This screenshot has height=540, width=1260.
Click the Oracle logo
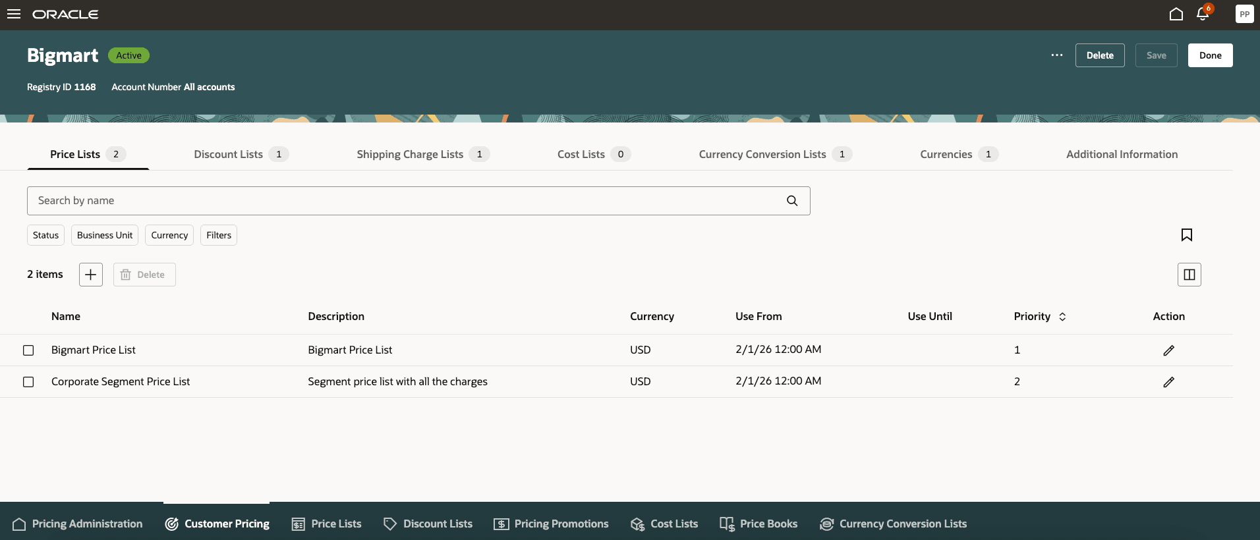coord(65,14)
